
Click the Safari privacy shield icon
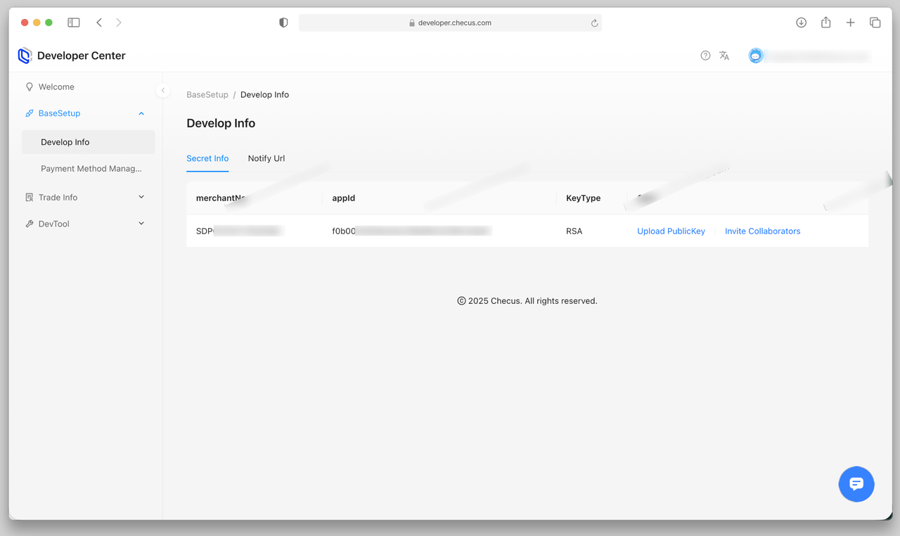tap(283, 23)
